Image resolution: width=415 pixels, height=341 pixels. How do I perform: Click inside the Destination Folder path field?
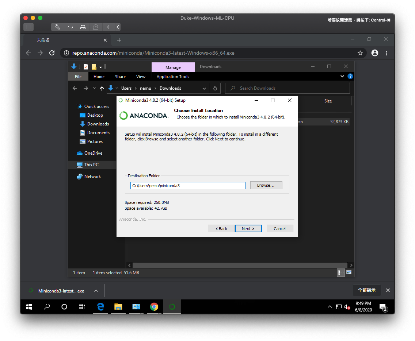188,186
